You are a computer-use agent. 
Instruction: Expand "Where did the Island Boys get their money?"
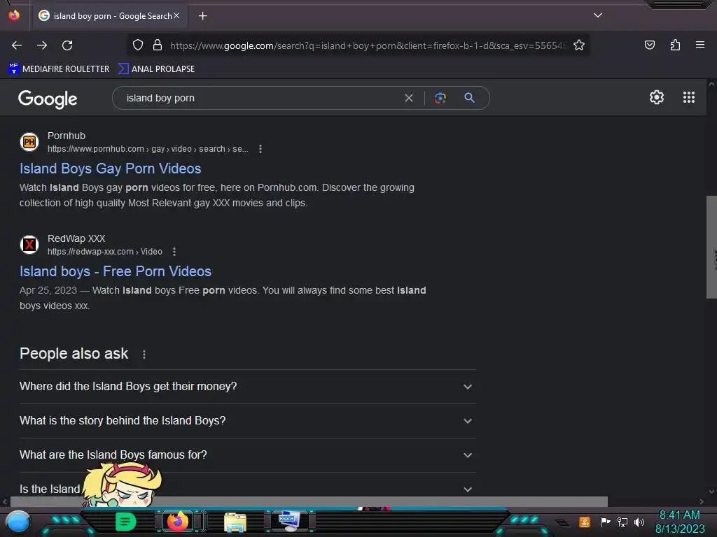click(x=247, y=386)
